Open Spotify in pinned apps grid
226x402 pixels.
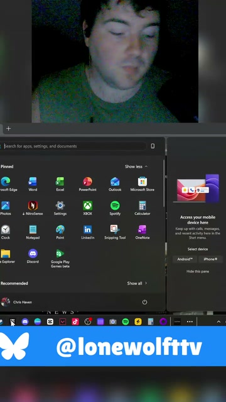(115, 208)
